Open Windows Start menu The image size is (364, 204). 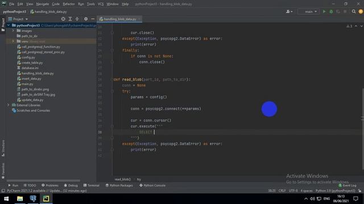click(6, 199)
